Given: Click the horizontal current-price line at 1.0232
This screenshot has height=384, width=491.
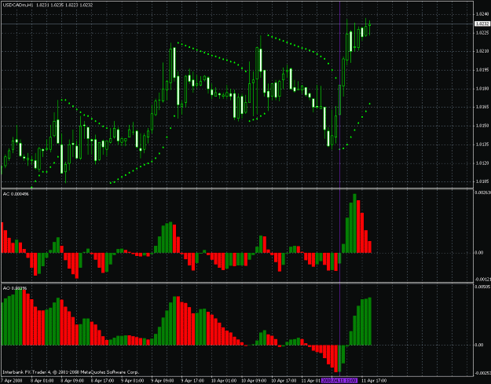Looking at the screenshot, I should pos(236,24).
